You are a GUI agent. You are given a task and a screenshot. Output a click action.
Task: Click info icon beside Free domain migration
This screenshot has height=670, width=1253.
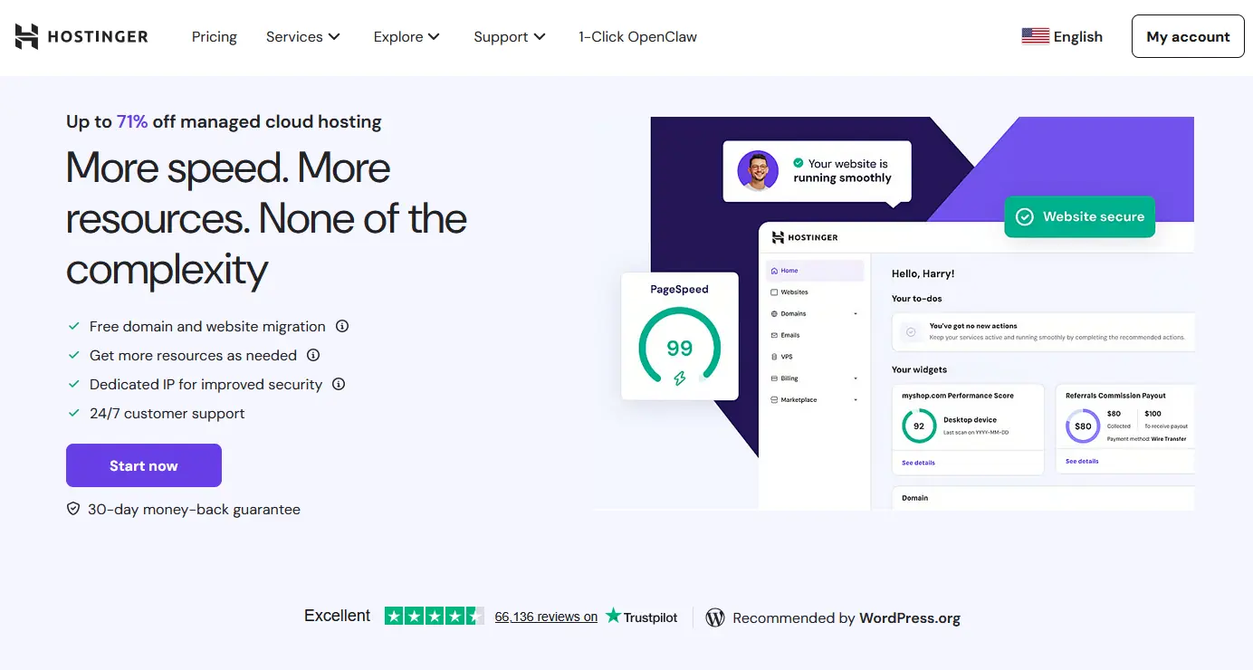point(342,326)
